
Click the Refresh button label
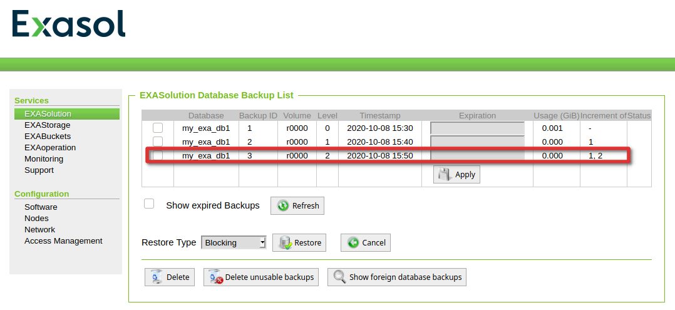306,206
